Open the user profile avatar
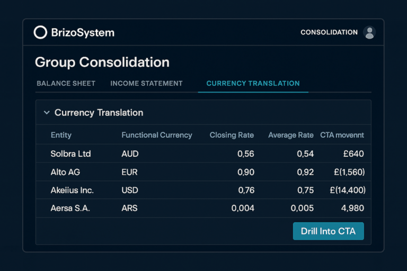 point(369,32)
